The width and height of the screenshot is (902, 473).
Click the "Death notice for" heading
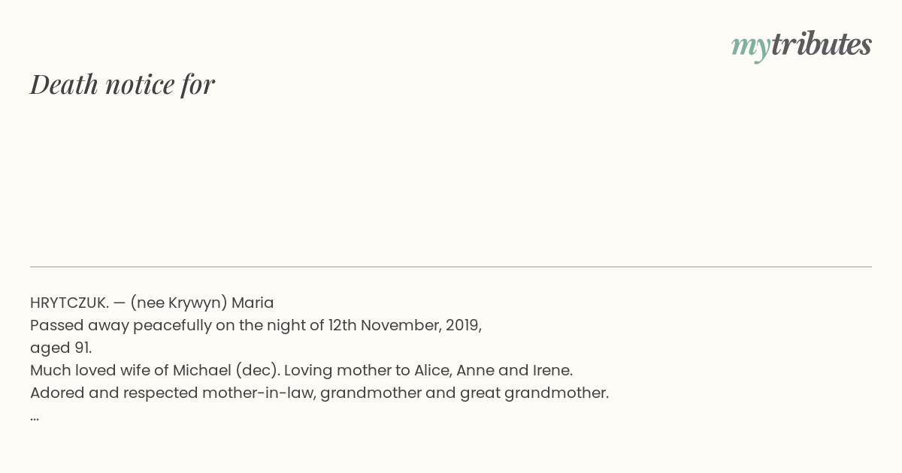point(123,84)
